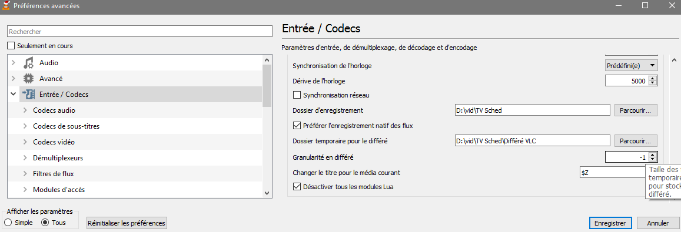Screen dimensions: 681x232
Task: Click Réinitialiser les préférences button
Action: tap(127, 223)
